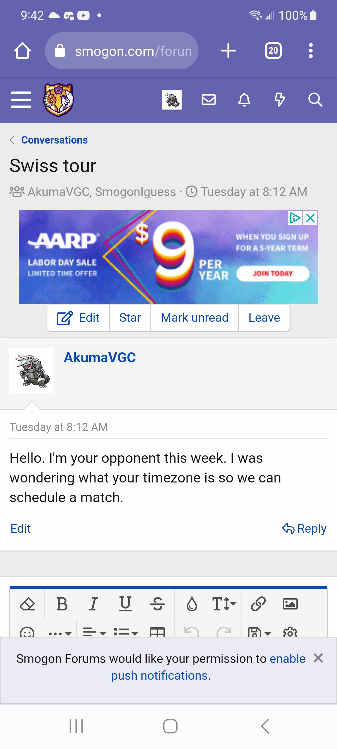Insert a link with the chain icon
This screenshot has width=337, height=749.
click(x=258, y=604)
